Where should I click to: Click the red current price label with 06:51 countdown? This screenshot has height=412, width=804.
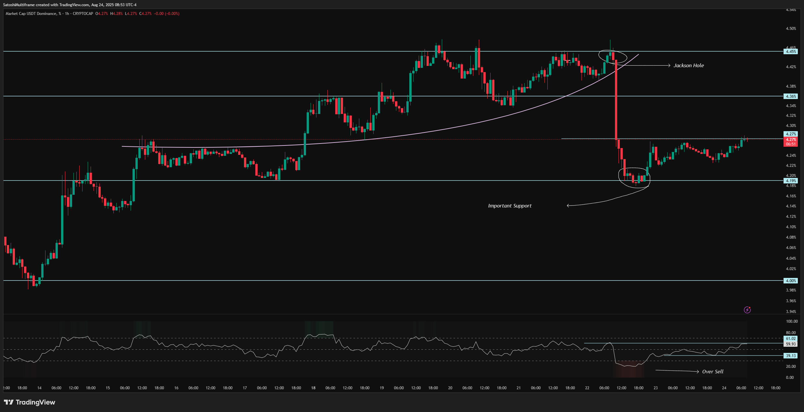791,142
